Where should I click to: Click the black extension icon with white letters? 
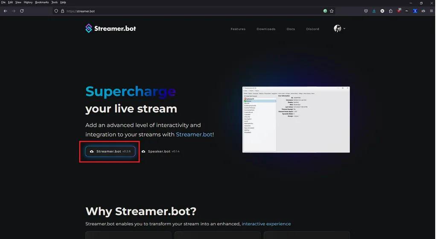407,11
